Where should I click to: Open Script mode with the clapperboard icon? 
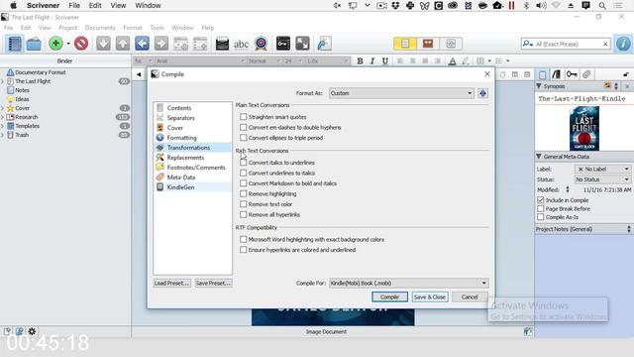[222, 44]
